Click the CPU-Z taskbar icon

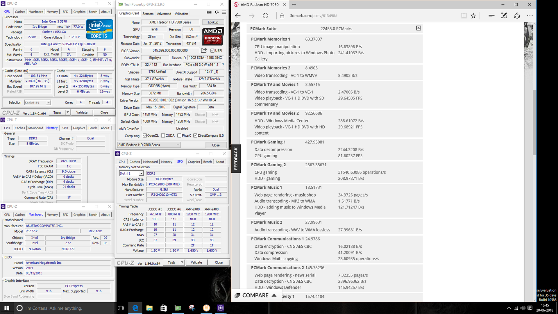pos(221,308)
